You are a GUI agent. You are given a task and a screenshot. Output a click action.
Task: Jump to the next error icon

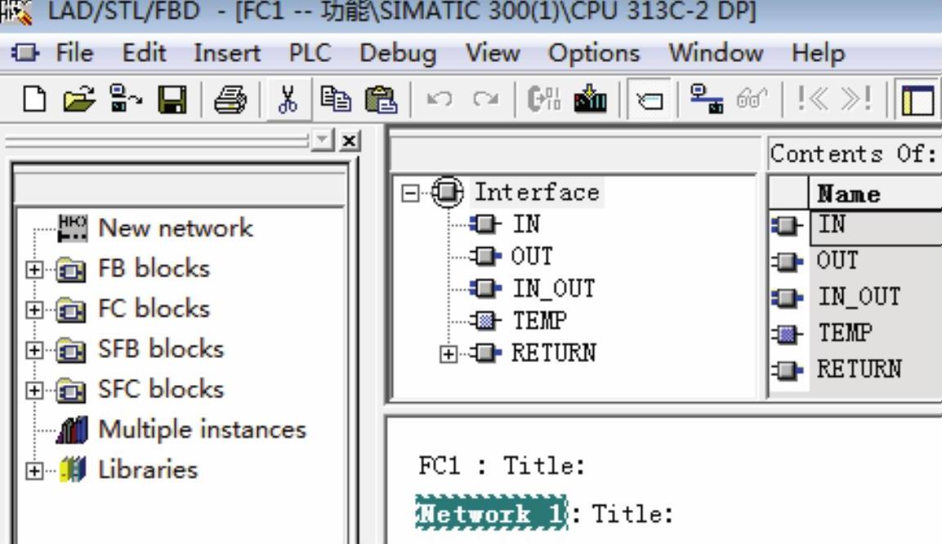pyautogui.click(x=855, y=99)
